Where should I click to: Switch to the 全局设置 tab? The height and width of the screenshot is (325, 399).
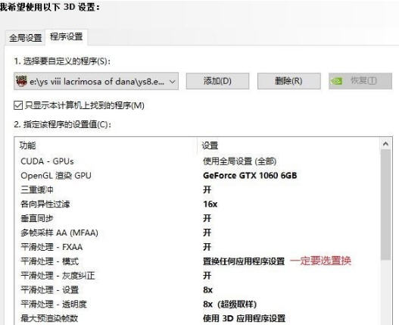(26, 38)
